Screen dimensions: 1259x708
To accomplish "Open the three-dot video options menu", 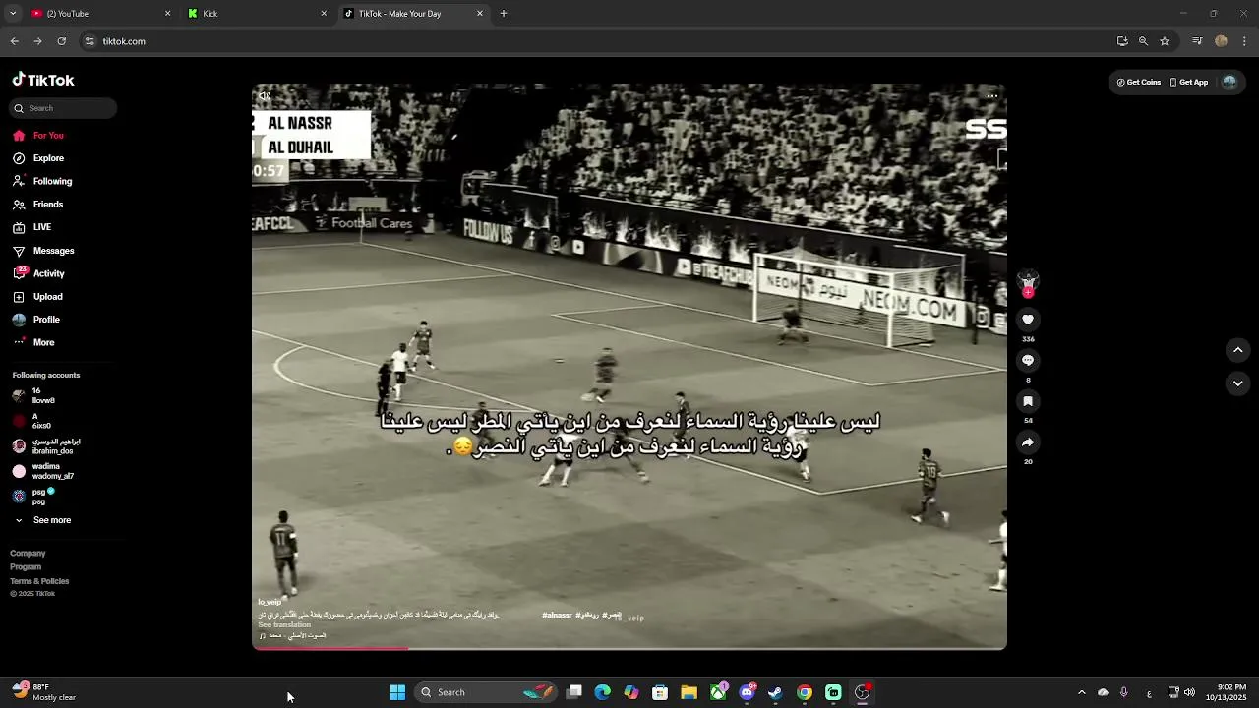I will point(991,95).
